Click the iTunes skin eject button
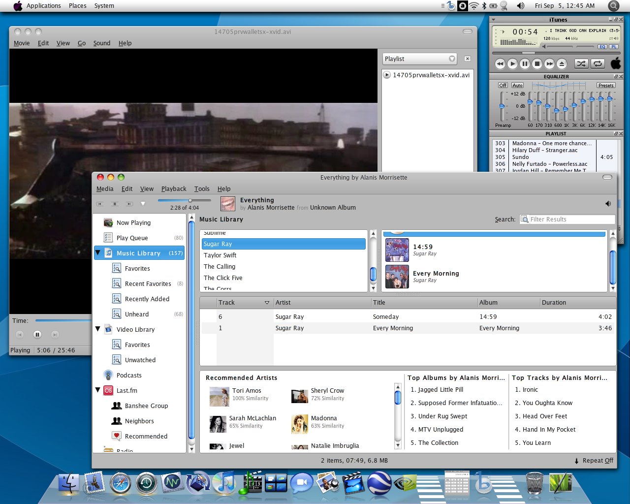Screen dimensions: 630x504 [562, 63]
